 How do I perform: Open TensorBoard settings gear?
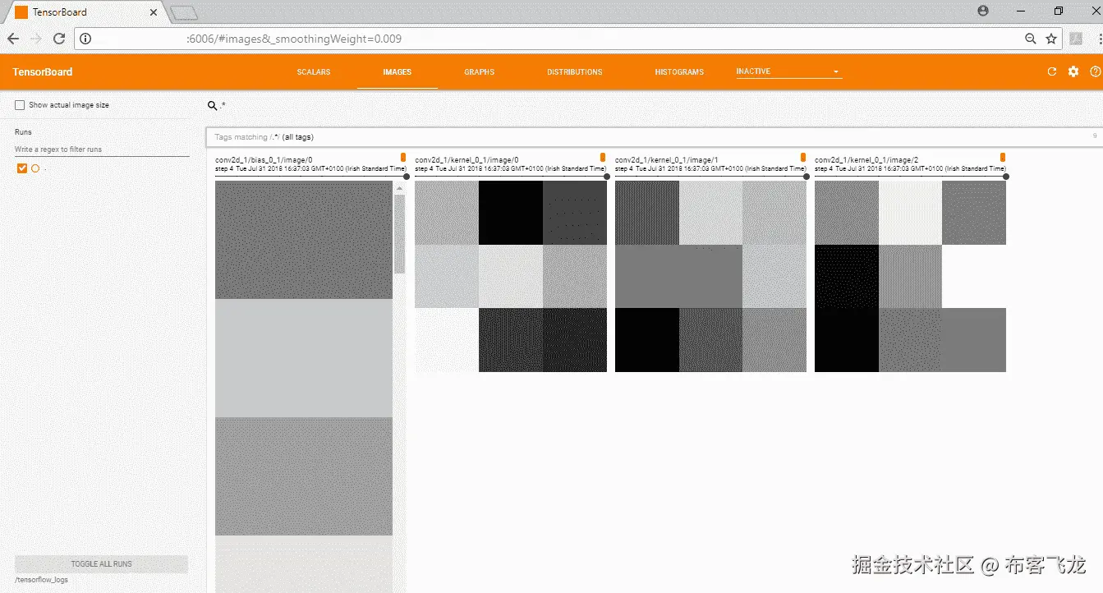pyautogui.click(x=1073, y=71)
